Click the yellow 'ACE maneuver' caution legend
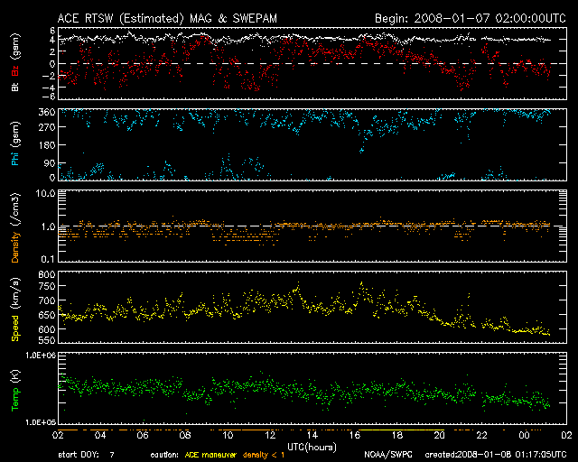This screenshot has width=578, height=462. click(210, 455)
